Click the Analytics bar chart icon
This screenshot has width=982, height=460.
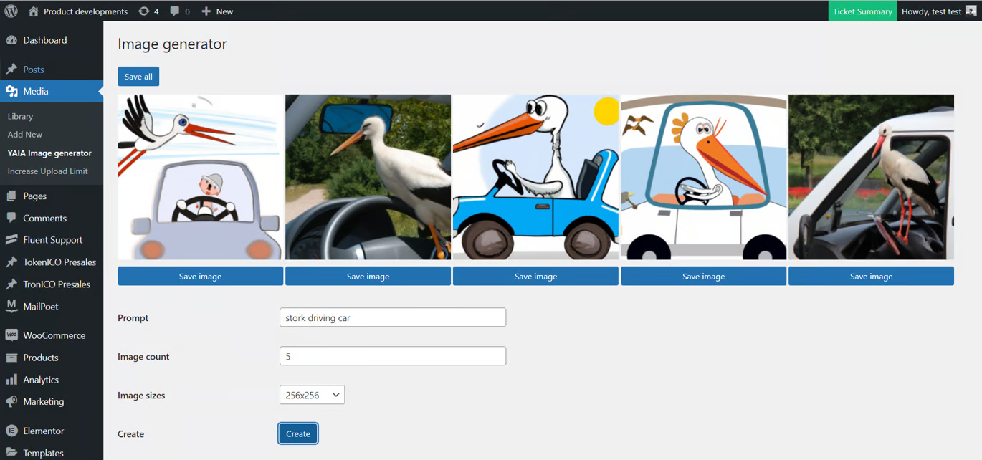[11, 380]
